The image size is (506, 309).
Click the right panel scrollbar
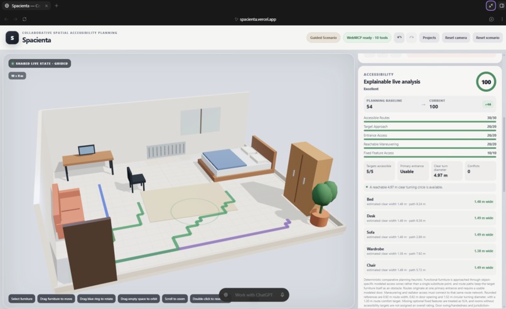click(503, 153)
